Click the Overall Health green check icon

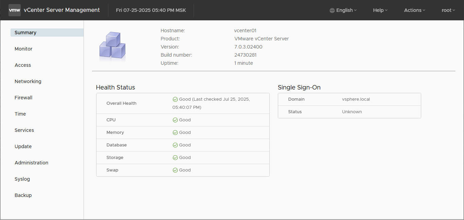click(x=175, y=99)
